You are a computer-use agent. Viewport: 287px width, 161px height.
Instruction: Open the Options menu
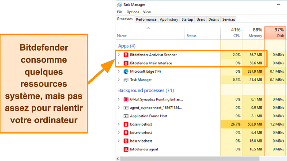133,12
